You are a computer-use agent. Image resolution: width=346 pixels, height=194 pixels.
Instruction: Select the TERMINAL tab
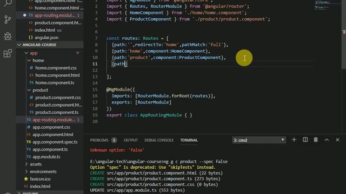189,140
